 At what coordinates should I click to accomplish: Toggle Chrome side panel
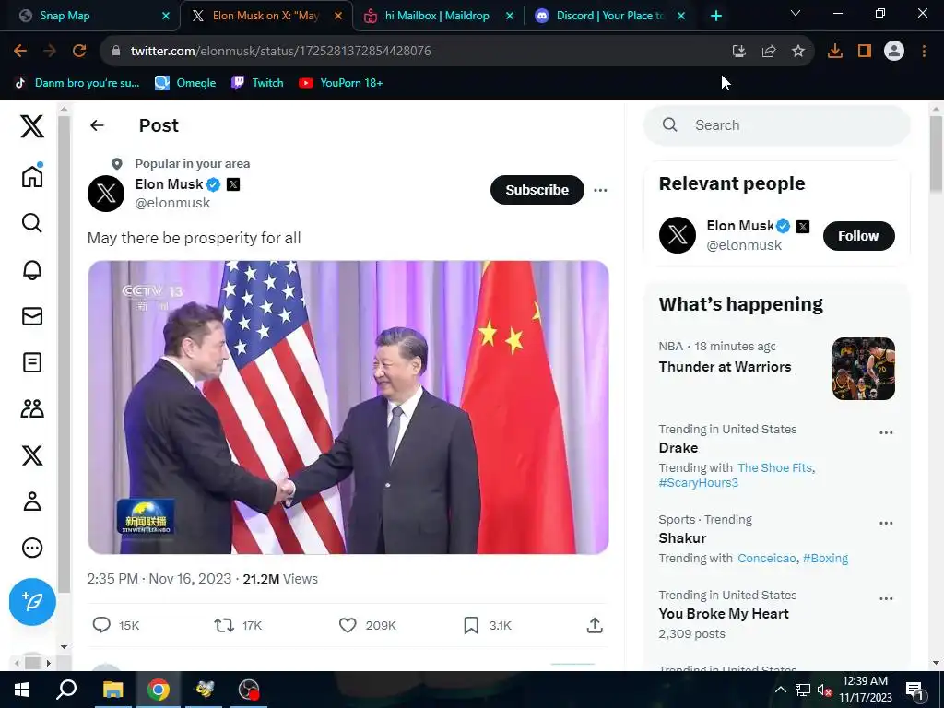(x=864, y=52)
